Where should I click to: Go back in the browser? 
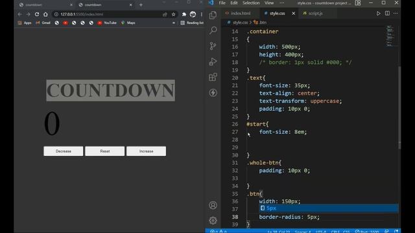pyautogui.click(x=20, y=14)
